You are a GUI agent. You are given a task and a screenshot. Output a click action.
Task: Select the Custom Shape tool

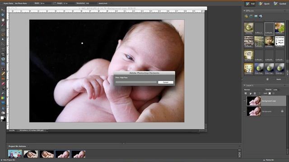coord(3,103)
